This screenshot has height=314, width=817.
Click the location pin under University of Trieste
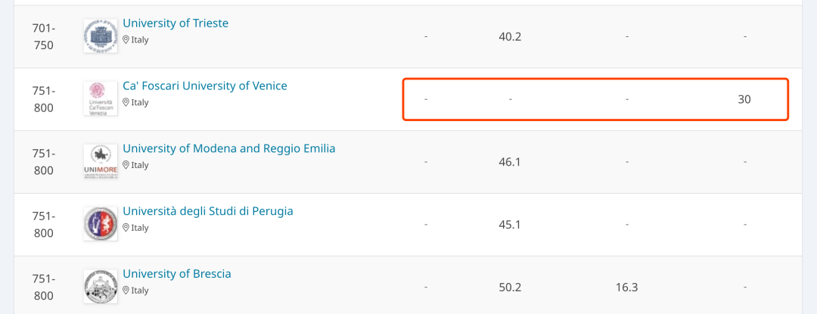pos(126,39)
